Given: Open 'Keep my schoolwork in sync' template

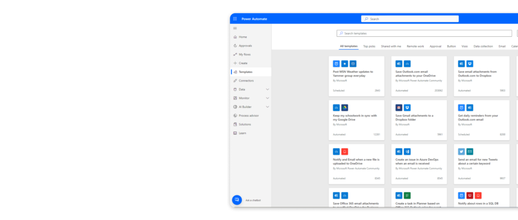Looking at the screenshot, I should 357,120.
